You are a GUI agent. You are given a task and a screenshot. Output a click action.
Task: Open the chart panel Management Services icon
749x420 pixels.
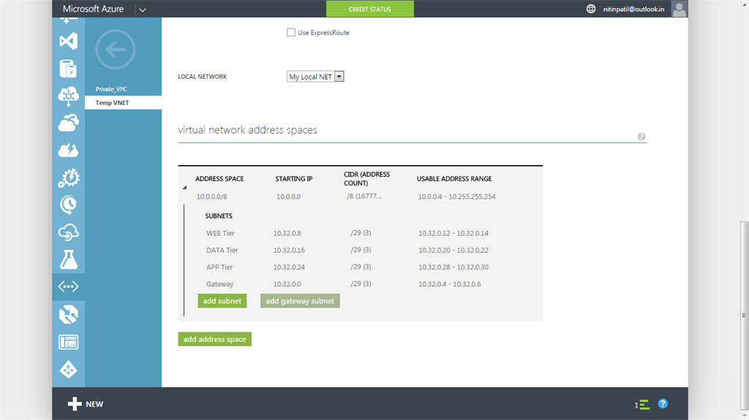68,342
